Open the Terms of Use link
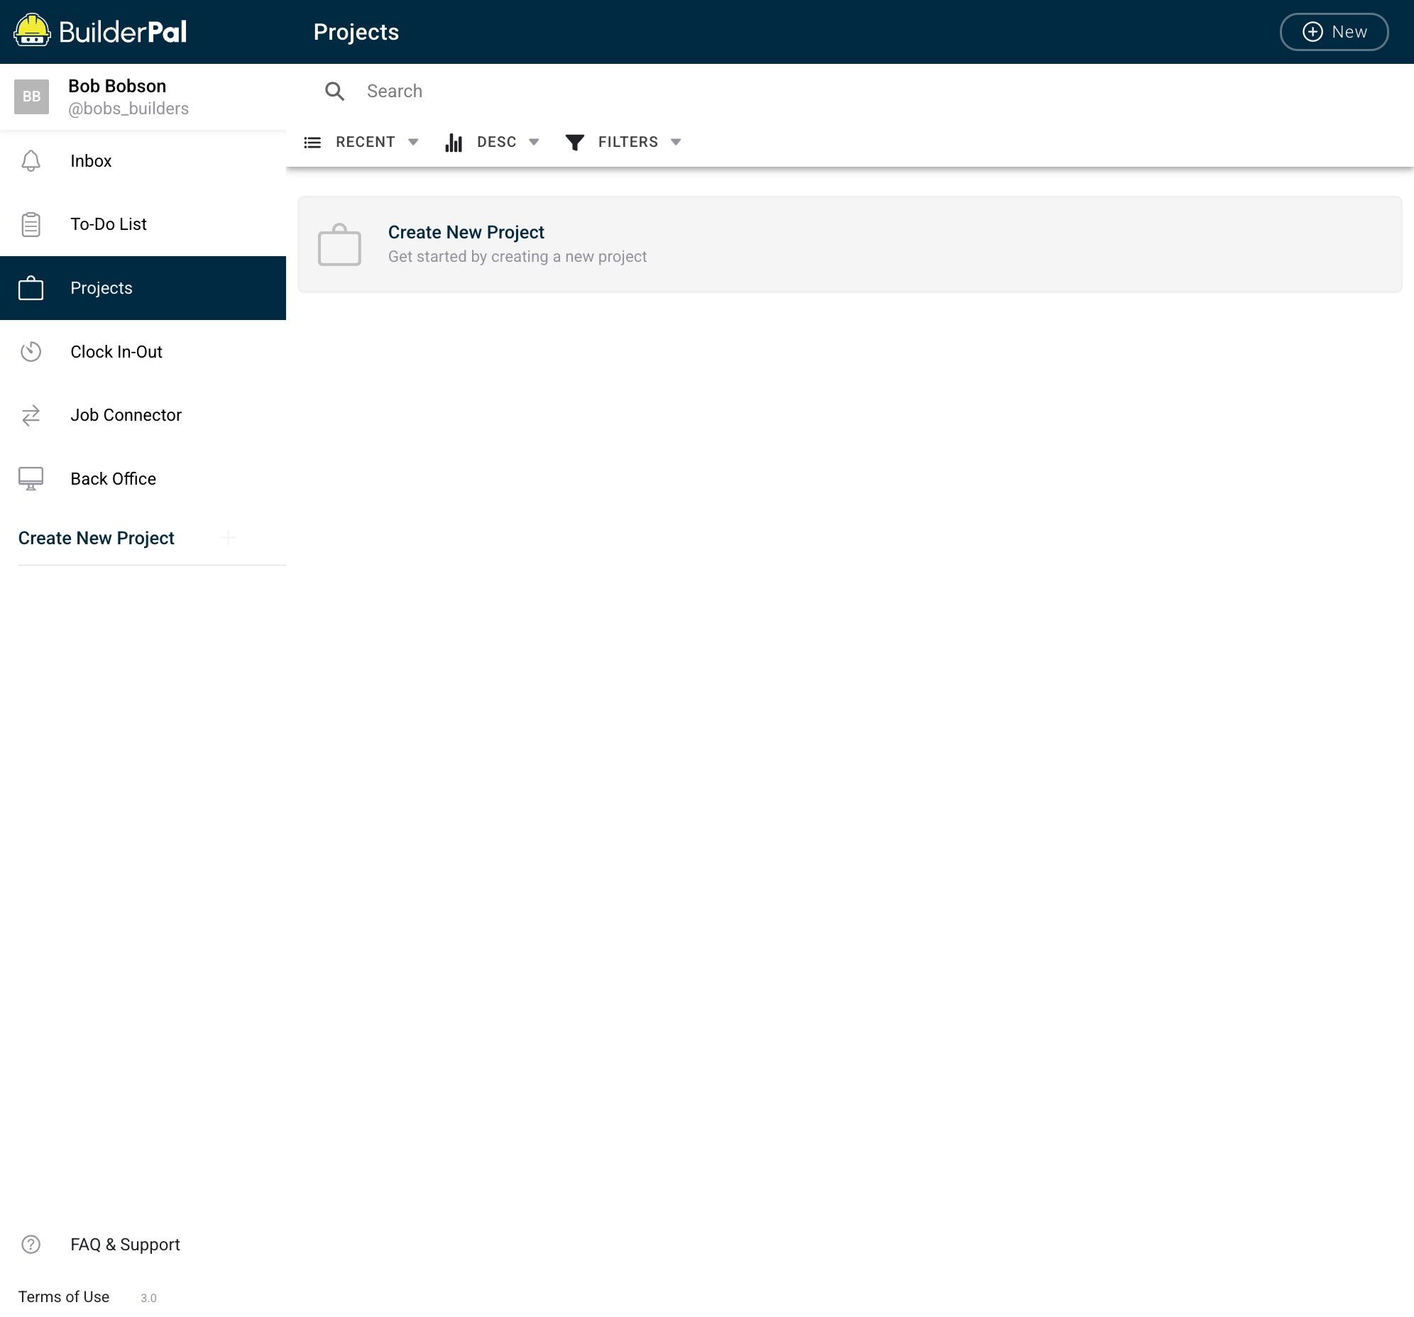1414x1317 pixels. click(x=64, y=1297)
